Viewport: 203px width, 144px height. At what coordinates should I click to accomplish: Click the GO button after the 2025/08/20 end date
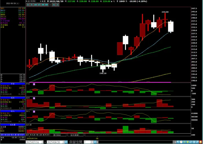(66, 142)
